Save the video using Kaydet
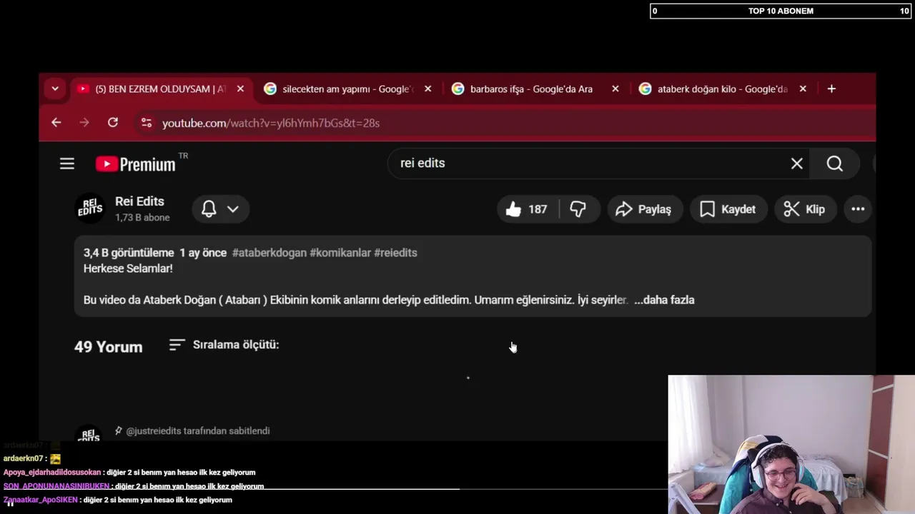This screenshot has height=514, width=915. (x=728, y=209)
